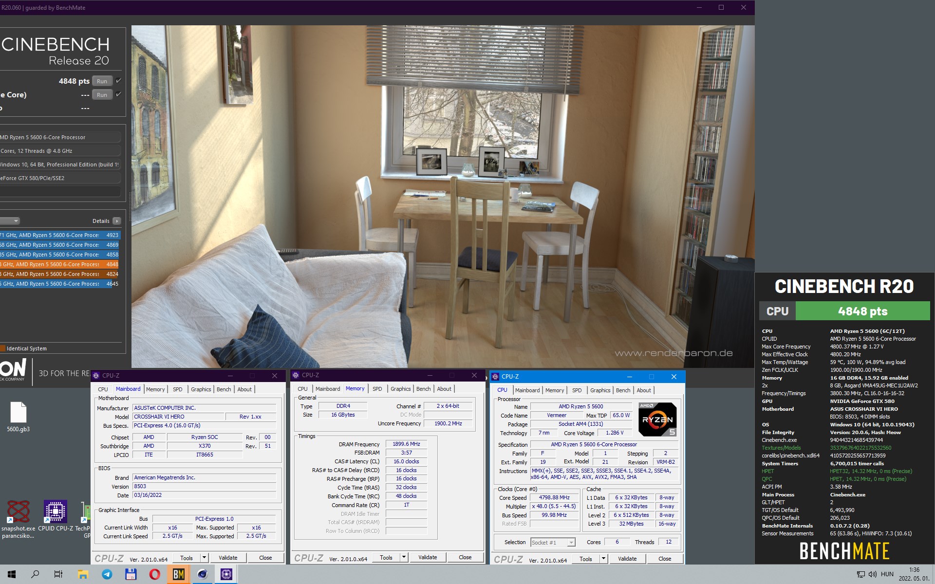Open taskbar Search magnifier
Image resolution: width=935 pixels, height=584 pixels.
coord(35,574)
